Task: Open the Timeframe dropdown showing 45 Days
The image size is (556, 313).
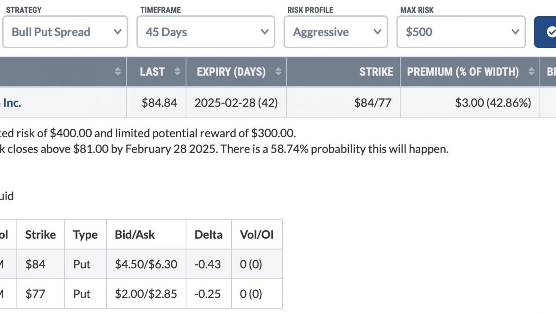Action: (x=206, y=32)
